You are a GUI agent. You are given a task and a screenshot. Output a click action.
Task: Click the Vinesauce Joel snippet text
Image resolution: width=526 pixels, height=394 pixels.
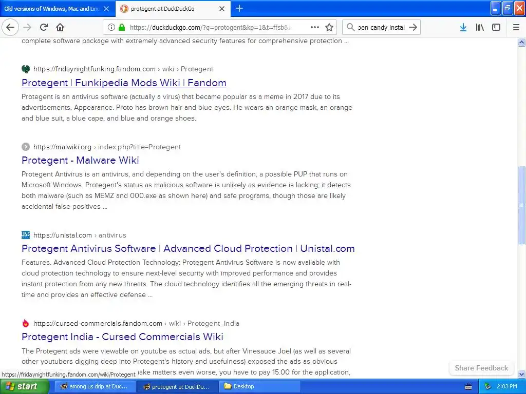click(186, 362)
